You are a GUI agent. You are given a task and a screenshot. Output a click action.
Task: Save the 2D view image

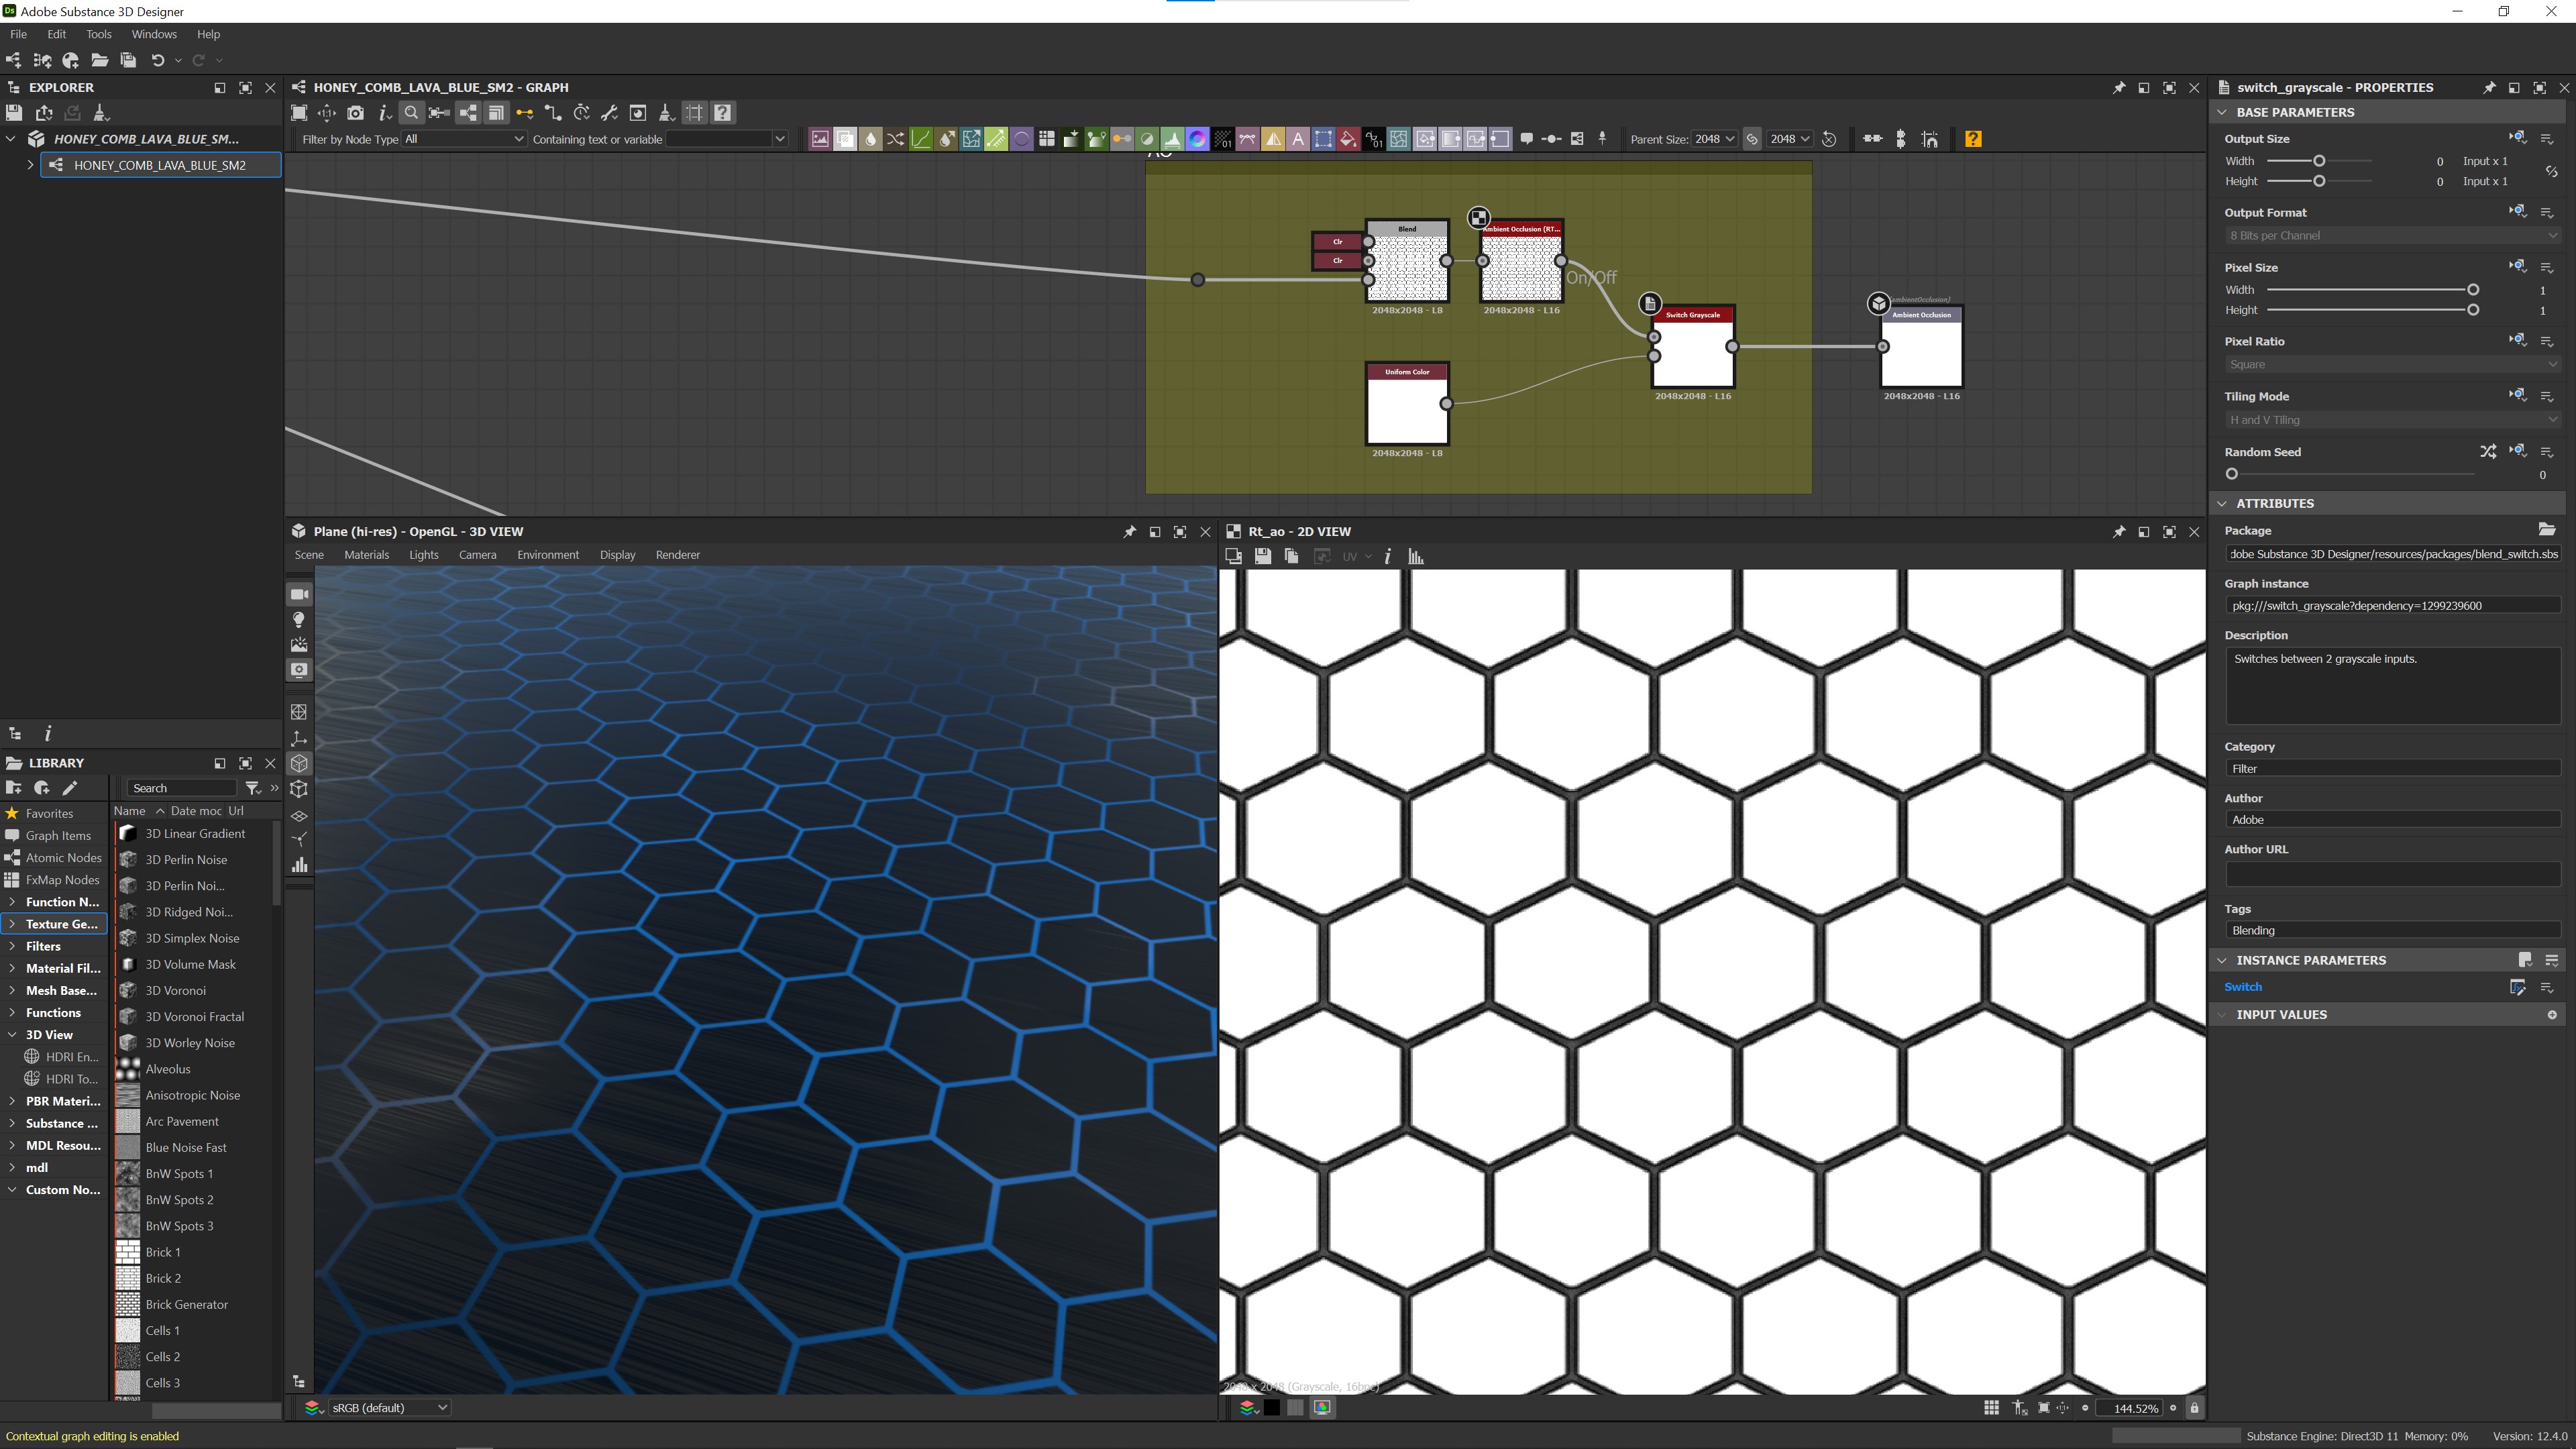(x=1263, y=557)
